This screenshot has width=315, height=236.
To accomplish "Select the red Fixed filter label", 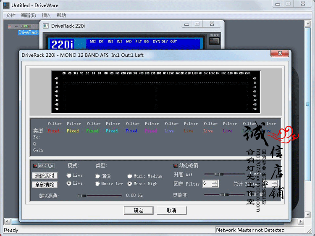I will point(53,131).
